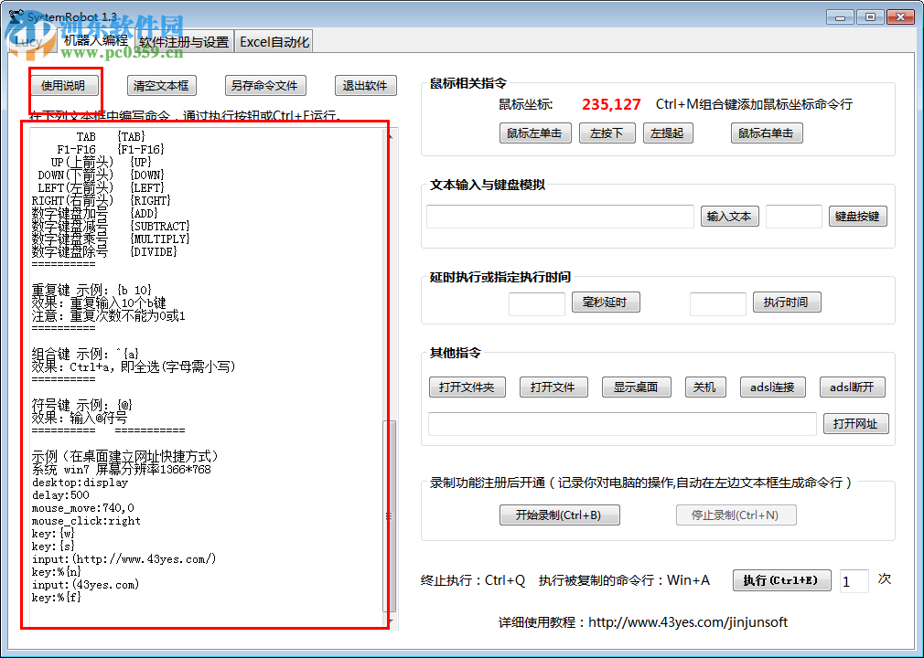Exit the software via 退出软件
Viewport: 924px width, 658px height.
click(365, 84)
